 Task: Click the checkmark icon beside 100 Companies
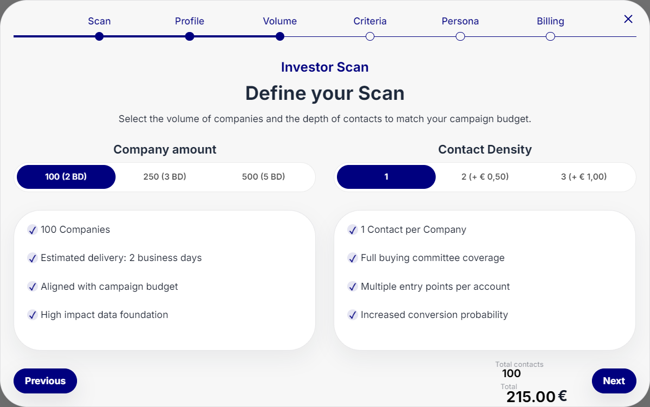point(33,230)
